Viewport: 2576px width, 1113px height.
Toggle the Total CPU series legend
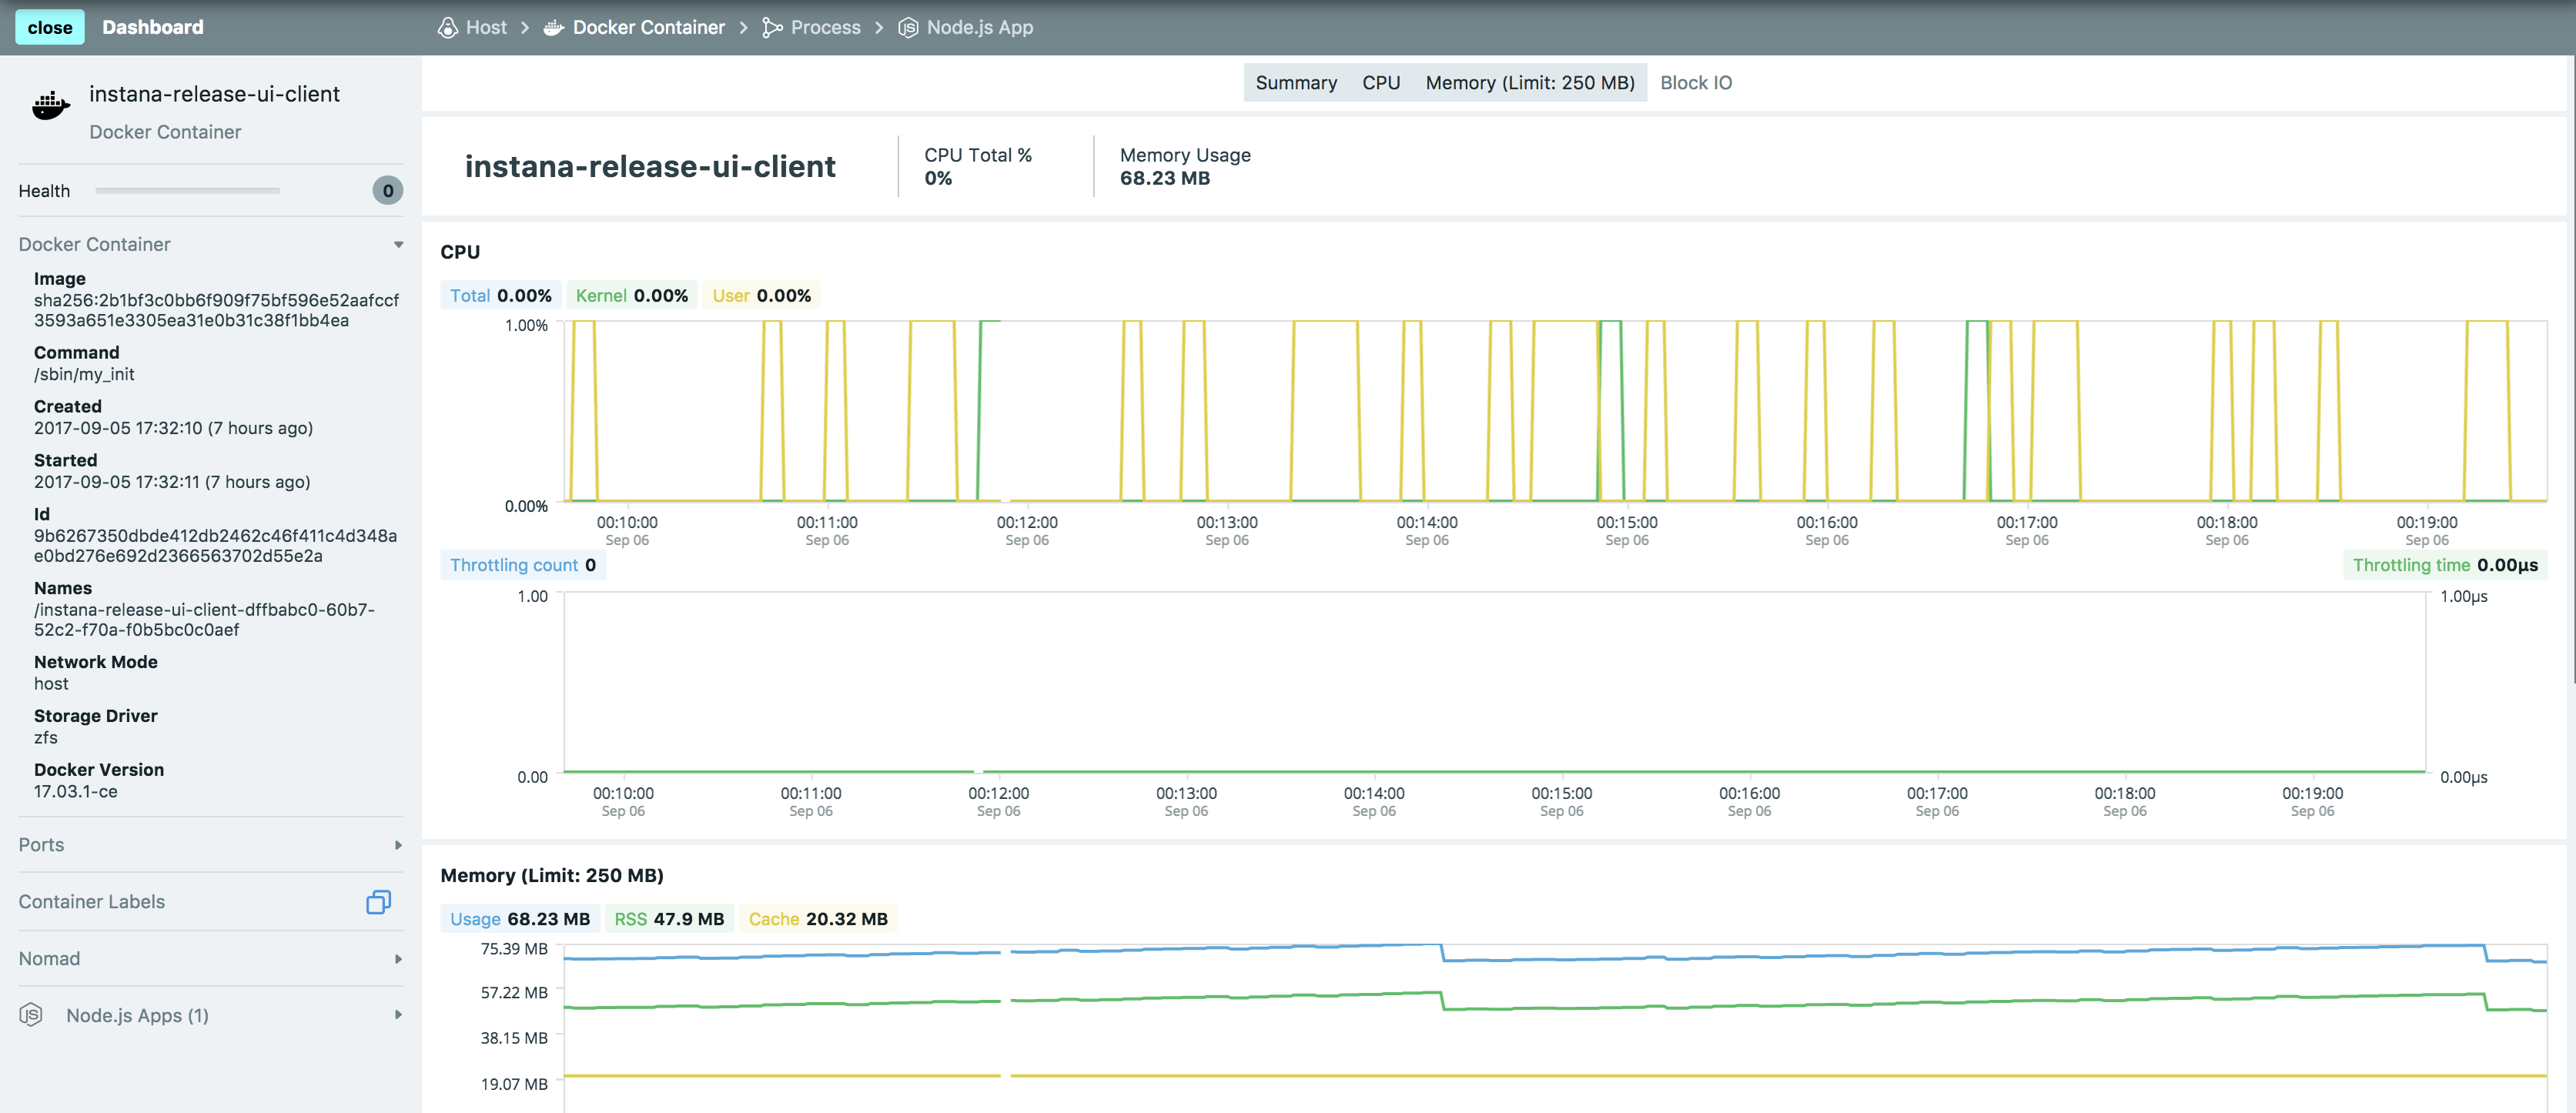[x=501, y=295]
